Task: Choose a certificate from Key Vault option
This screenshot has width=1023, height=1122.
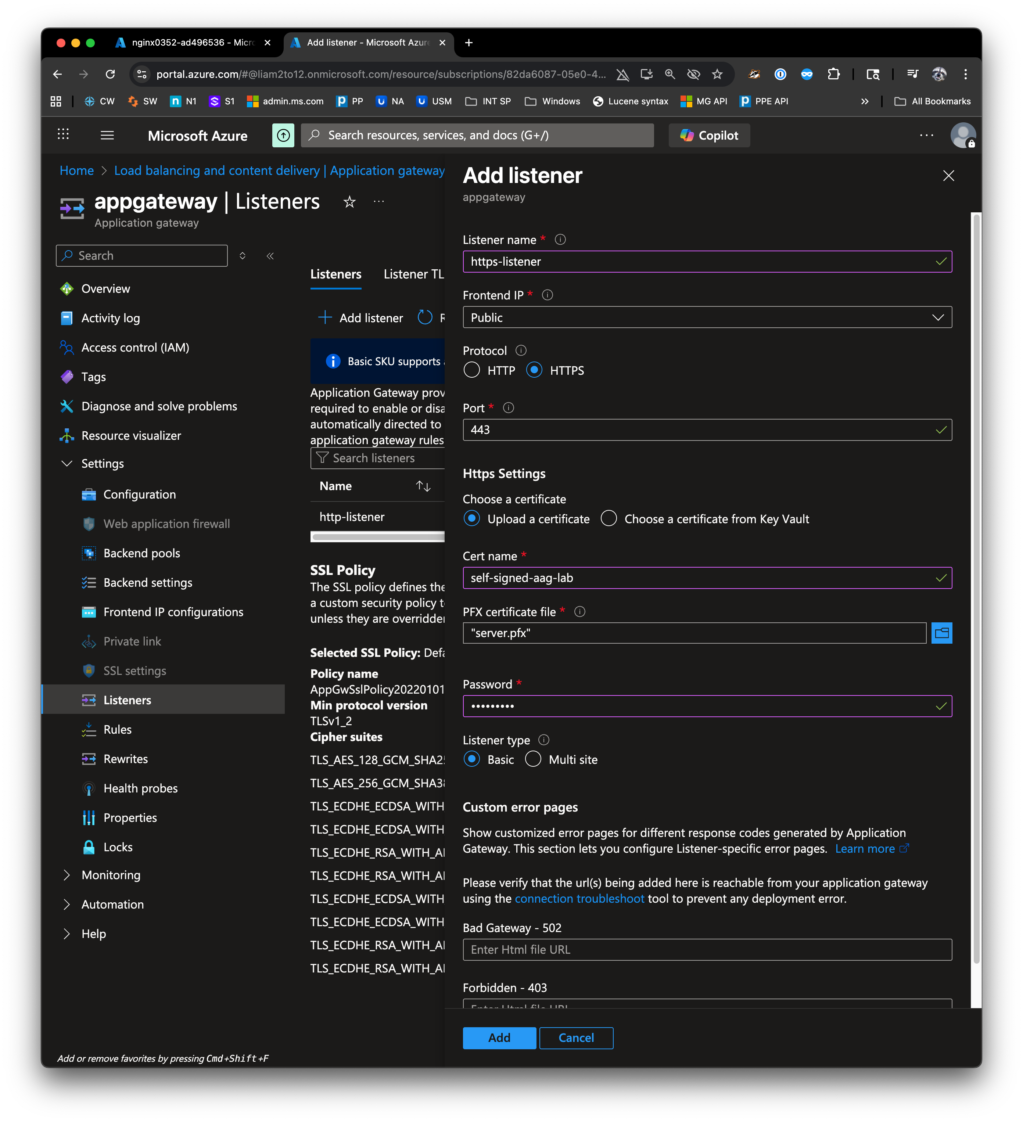Action: [x=609, y=519]
